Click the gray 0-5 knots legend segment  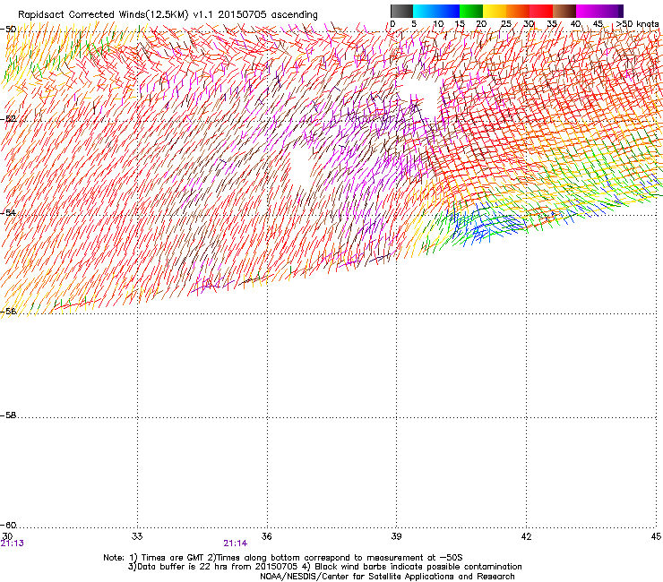pos(401,11)
